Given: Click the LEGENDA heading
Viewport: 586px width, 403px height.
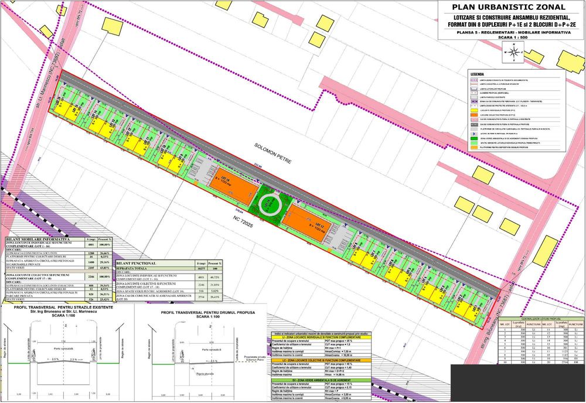Looking at the screenshot, I should click(477, 74).
